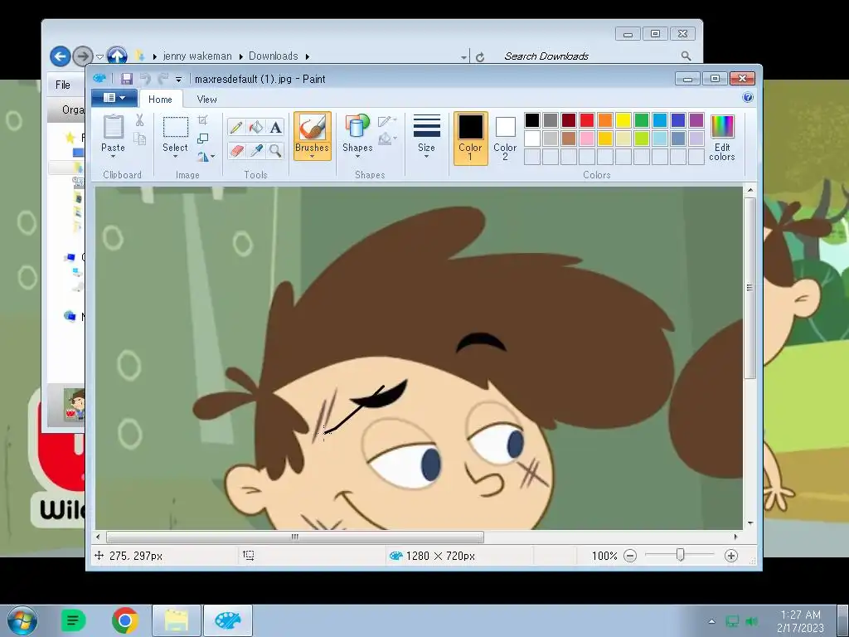
Task: Expand the Select dropdown arrow
Action: (176, 157)
